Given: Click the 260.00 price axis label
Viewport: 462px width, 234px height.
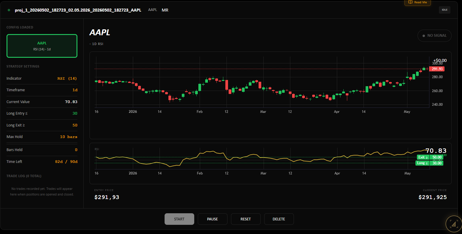Looking at the screenshot, I should 437,91.
